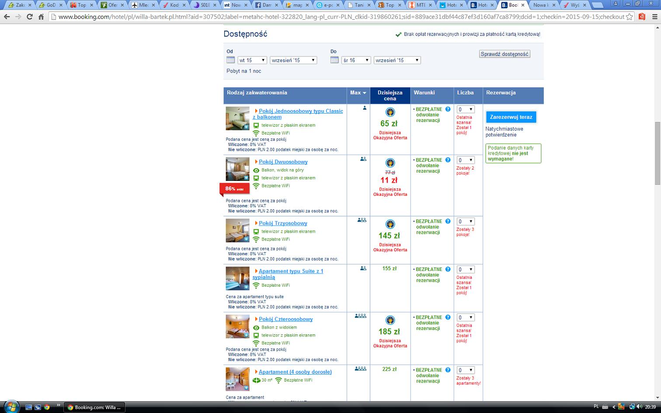Screen dimensions: 661x413
Task: Click the help icon in Pokój Czteroosobowy conditions
Action: coord(448,317)
